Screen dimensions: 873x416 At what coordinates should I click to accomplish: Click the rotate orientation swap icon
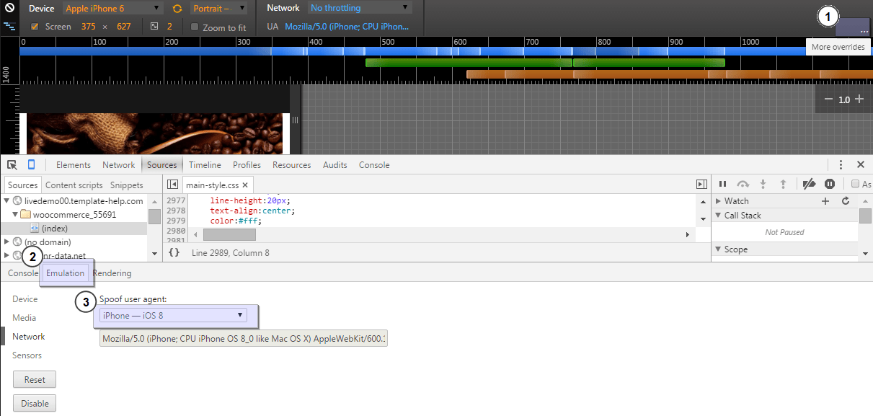coord(177,9)
